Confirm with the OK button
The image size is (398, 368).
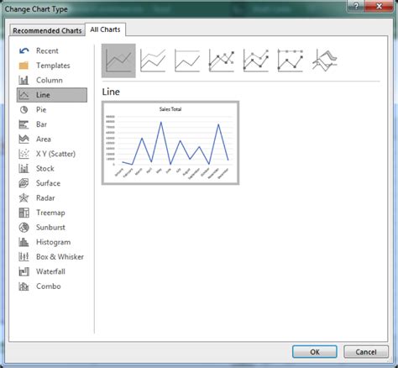pos(315,352)
